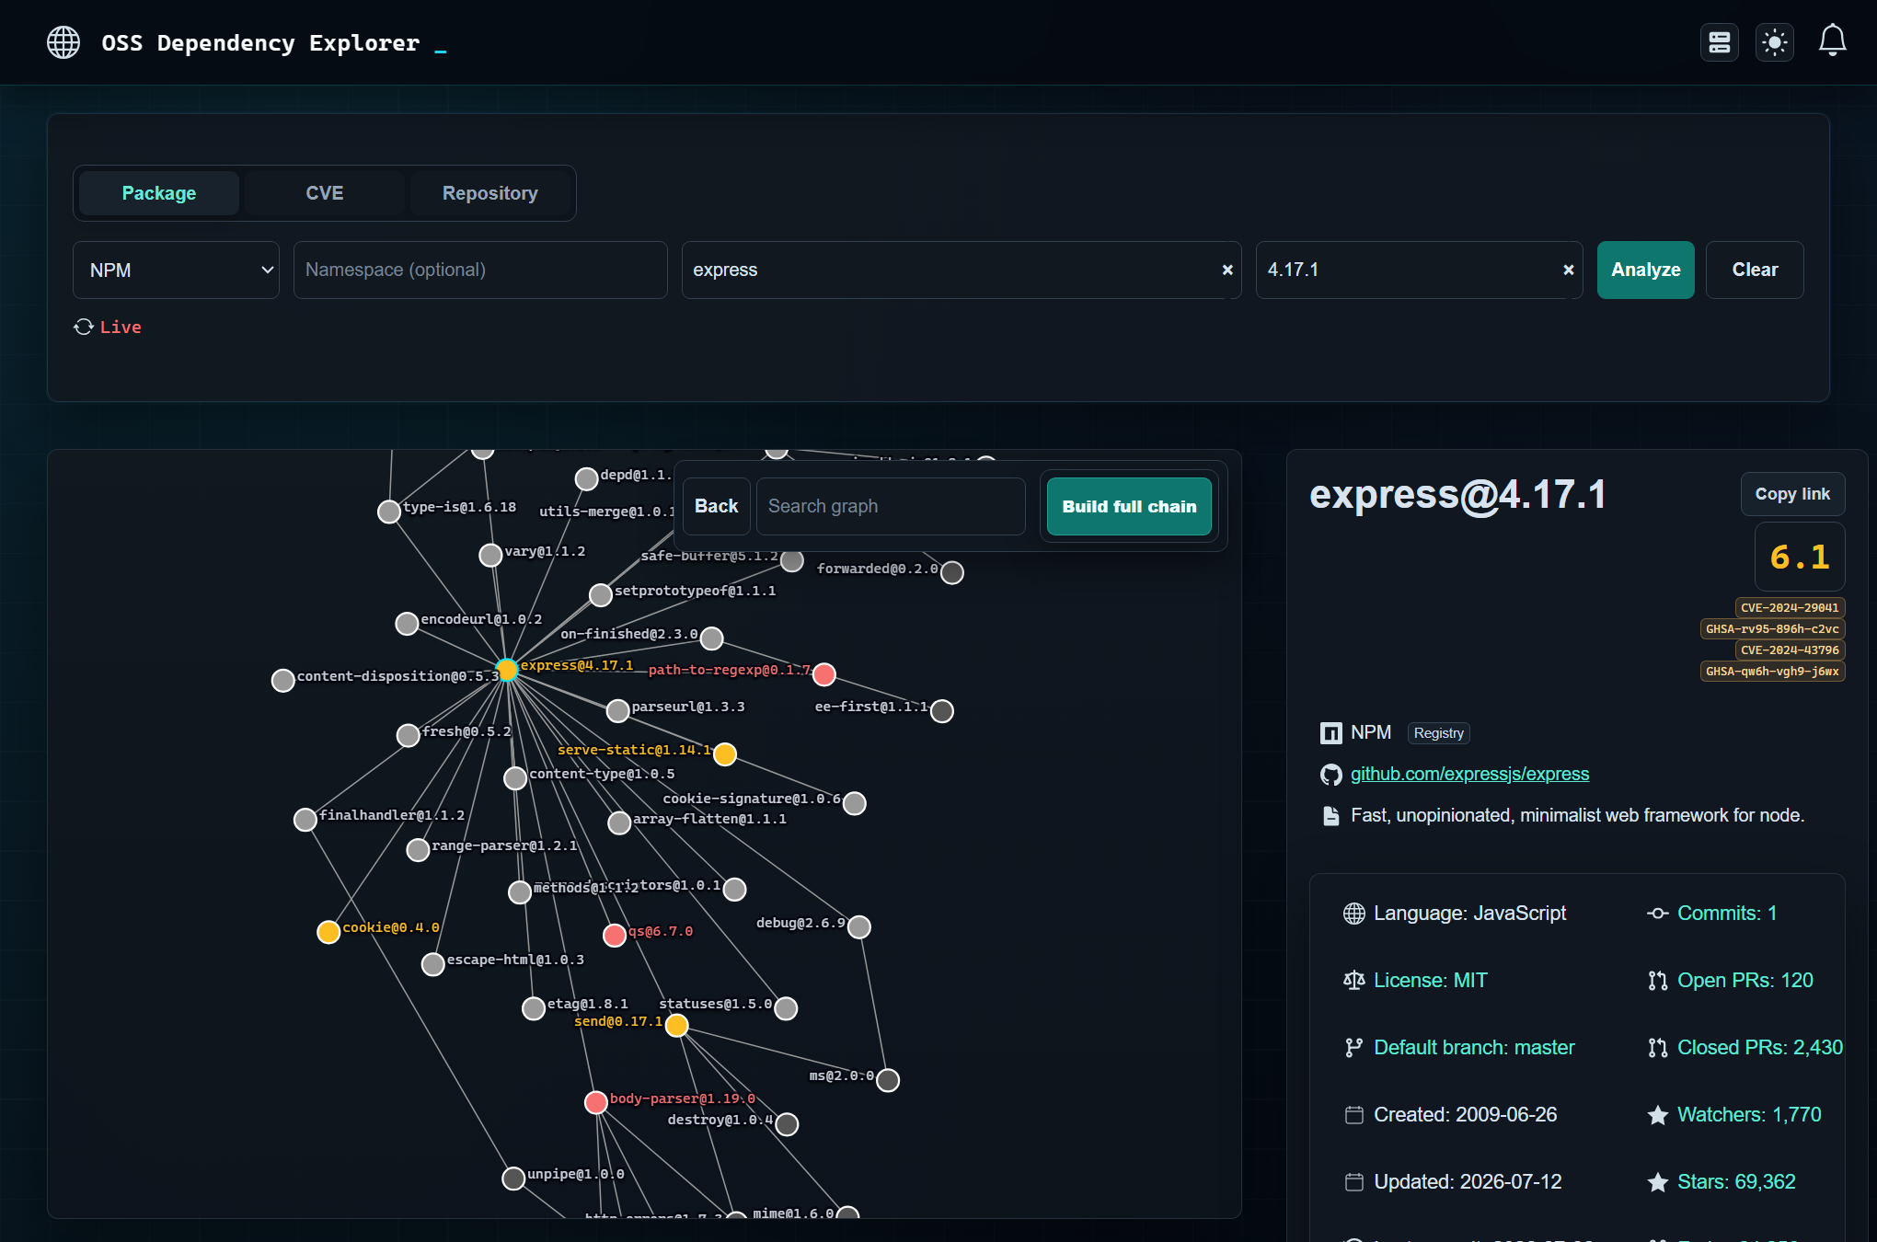1877x1242 pixels.
Task: Click the Clear button
Action: tap(1755, 270)
